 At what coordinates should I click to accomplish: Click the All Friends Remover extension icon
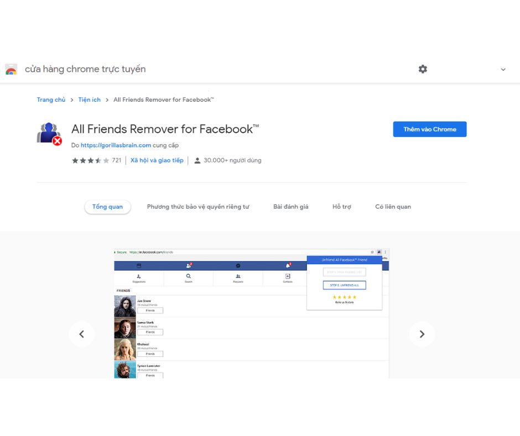[49, 134]
